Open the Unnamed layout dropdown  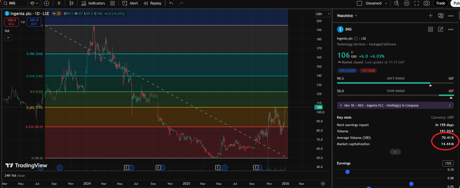376,3
